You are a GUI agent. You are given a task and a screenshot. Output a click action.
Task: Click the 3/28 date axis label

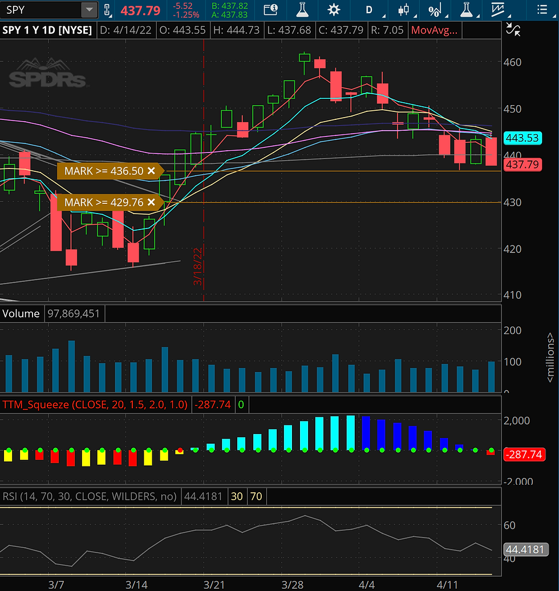[293, 585]
